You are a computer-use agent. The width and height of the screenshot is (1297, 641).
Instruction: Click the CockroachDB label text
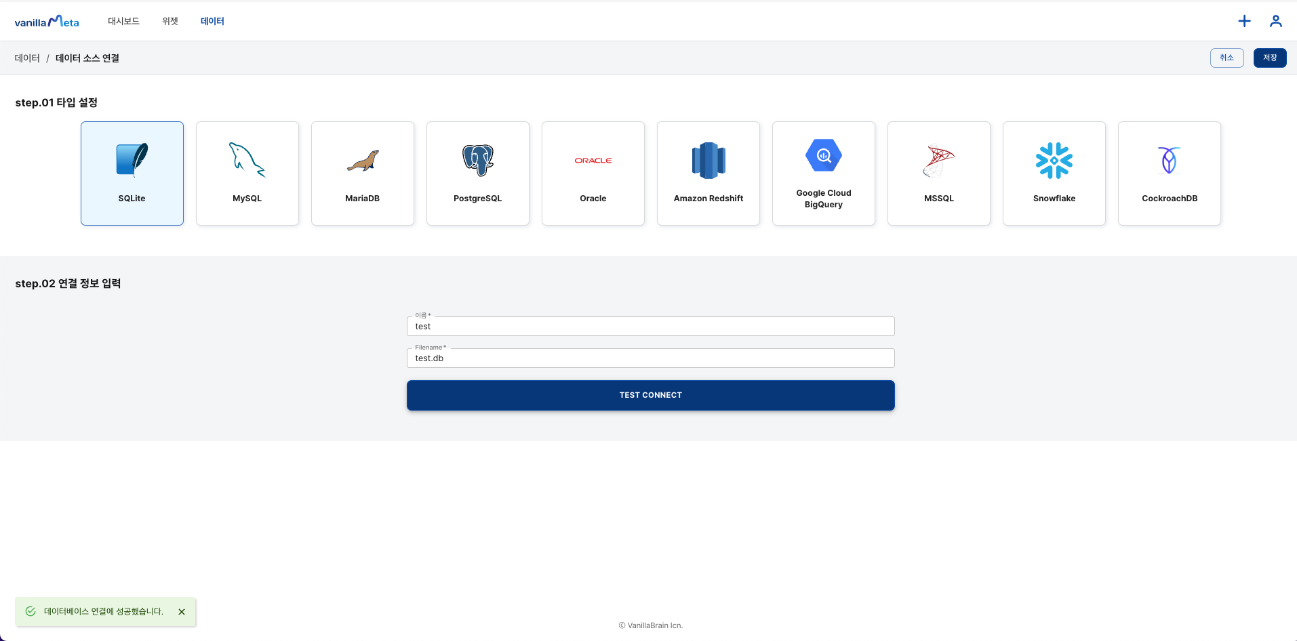[x=1170, y=199]
